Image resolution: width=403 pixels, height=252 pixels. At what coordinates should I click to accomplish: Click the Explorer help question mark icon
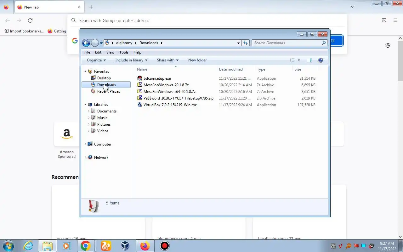point(321,60)
